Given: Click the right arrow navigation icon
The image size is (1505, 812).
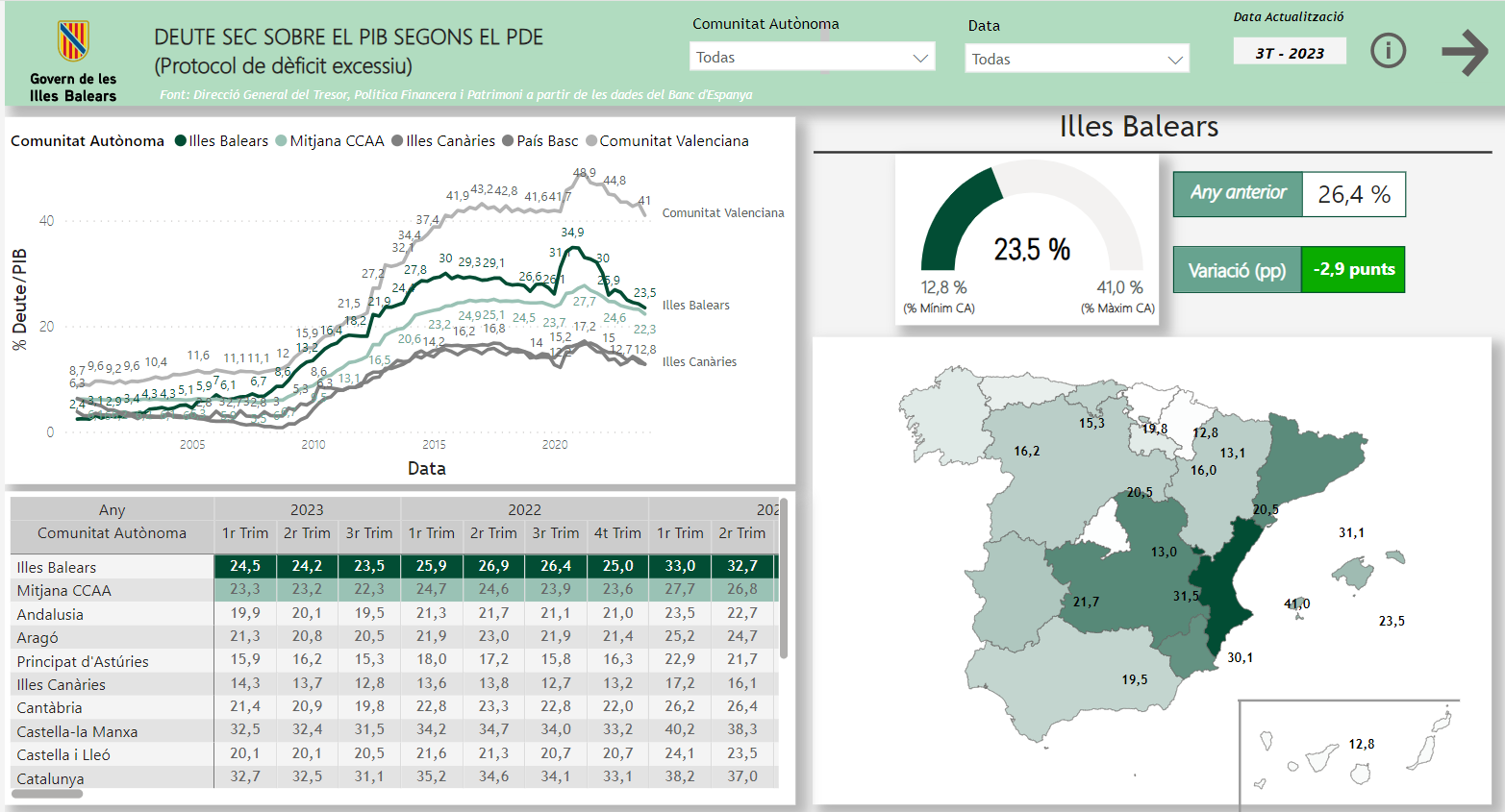Looking at the screenshot, I should 1464,50.
